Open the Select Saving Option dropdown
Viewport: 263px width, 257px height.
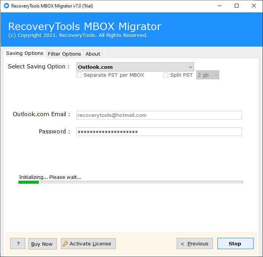coord(135,67)
